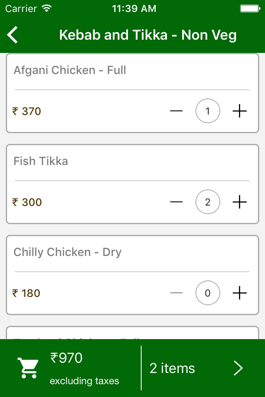Open the Fish Tikka item title

(x=41, y=161)
